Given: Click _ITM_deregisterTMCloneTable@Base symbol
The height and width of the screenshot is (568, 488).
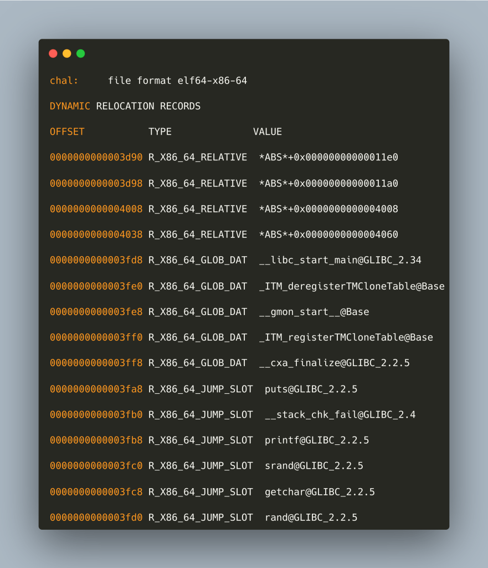Looking at the screenshot, I should [352, 286].
